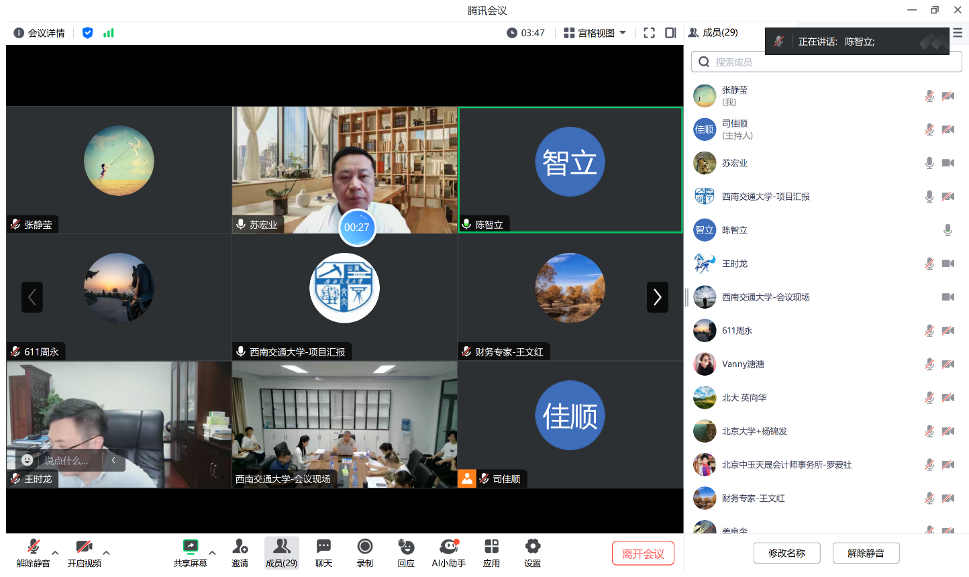Viewport: 969px width, 577px height.
Task: Expand audio options arrow beside 解除静音
Action: [x=55, y=553]
